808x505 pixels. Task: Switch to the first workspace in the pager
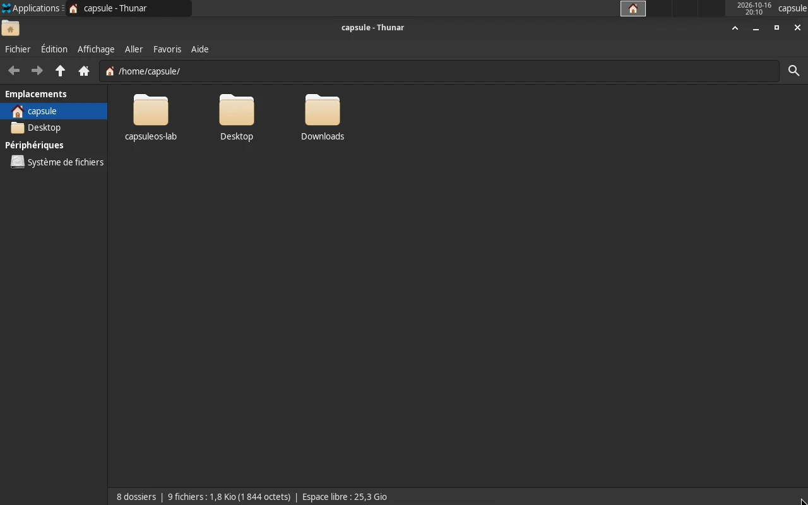633,8
